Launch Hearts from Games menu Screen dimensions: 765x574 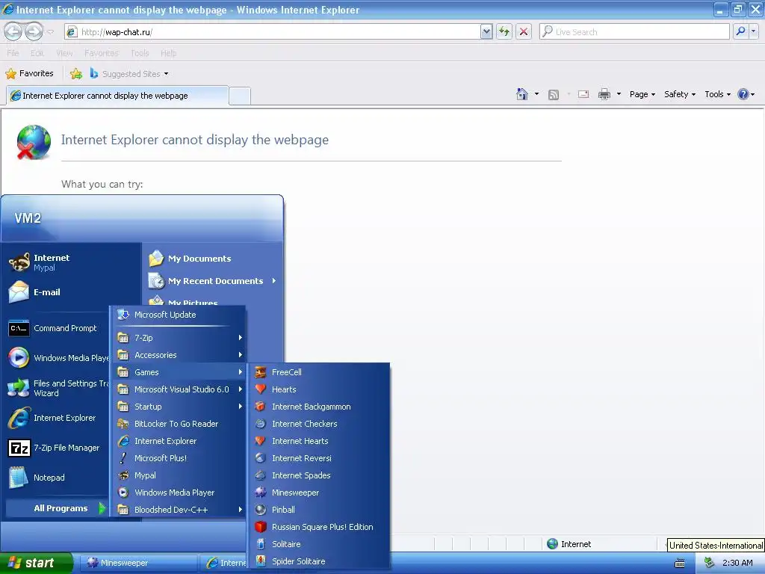click(318, 389)
